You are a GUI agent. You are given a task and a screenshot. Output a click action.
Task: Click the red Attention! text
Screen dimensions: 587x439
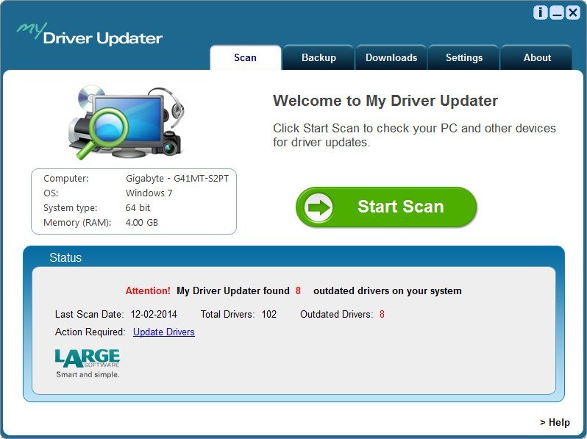[x=148, y=290]
